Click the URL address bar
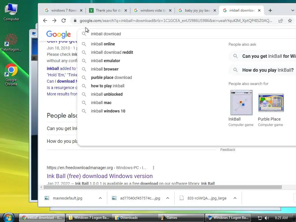 [176, 21]
